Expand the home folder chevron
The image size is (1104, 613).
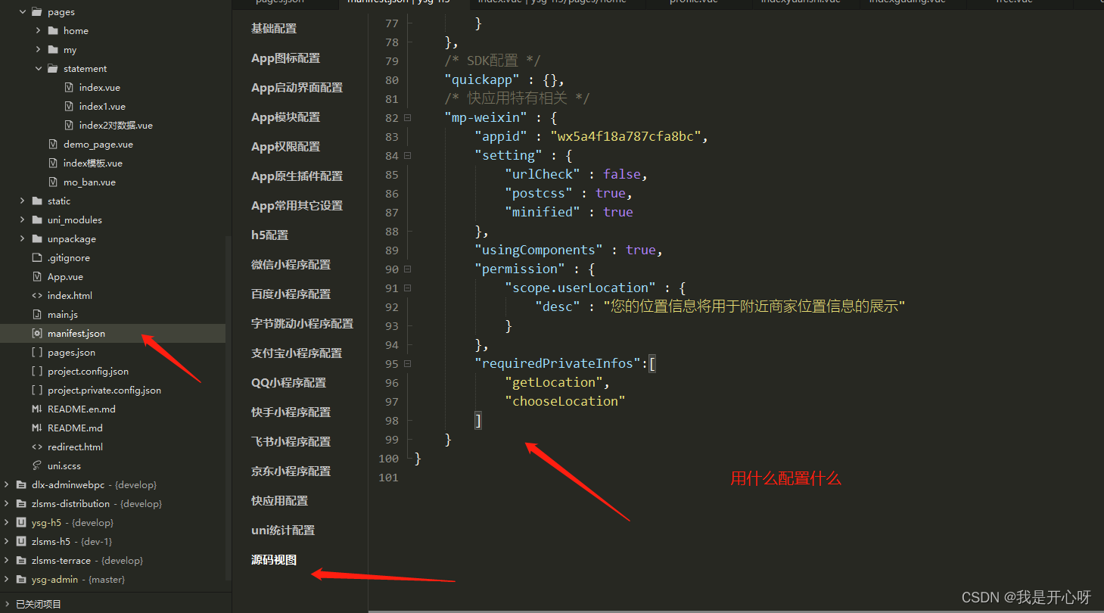click(x=39, y=31)
